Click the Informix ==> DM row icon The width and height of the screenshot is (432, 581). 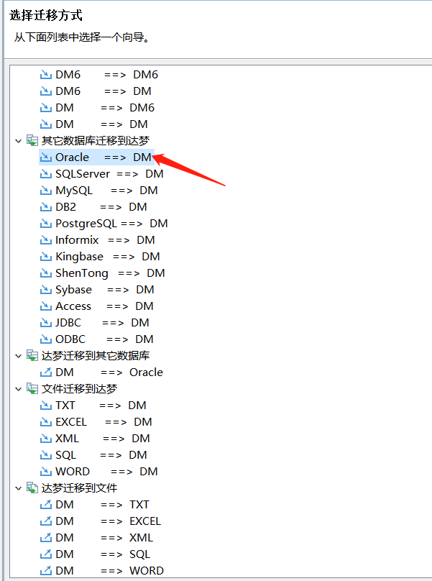pyautogui.click(x=45, y=240)
